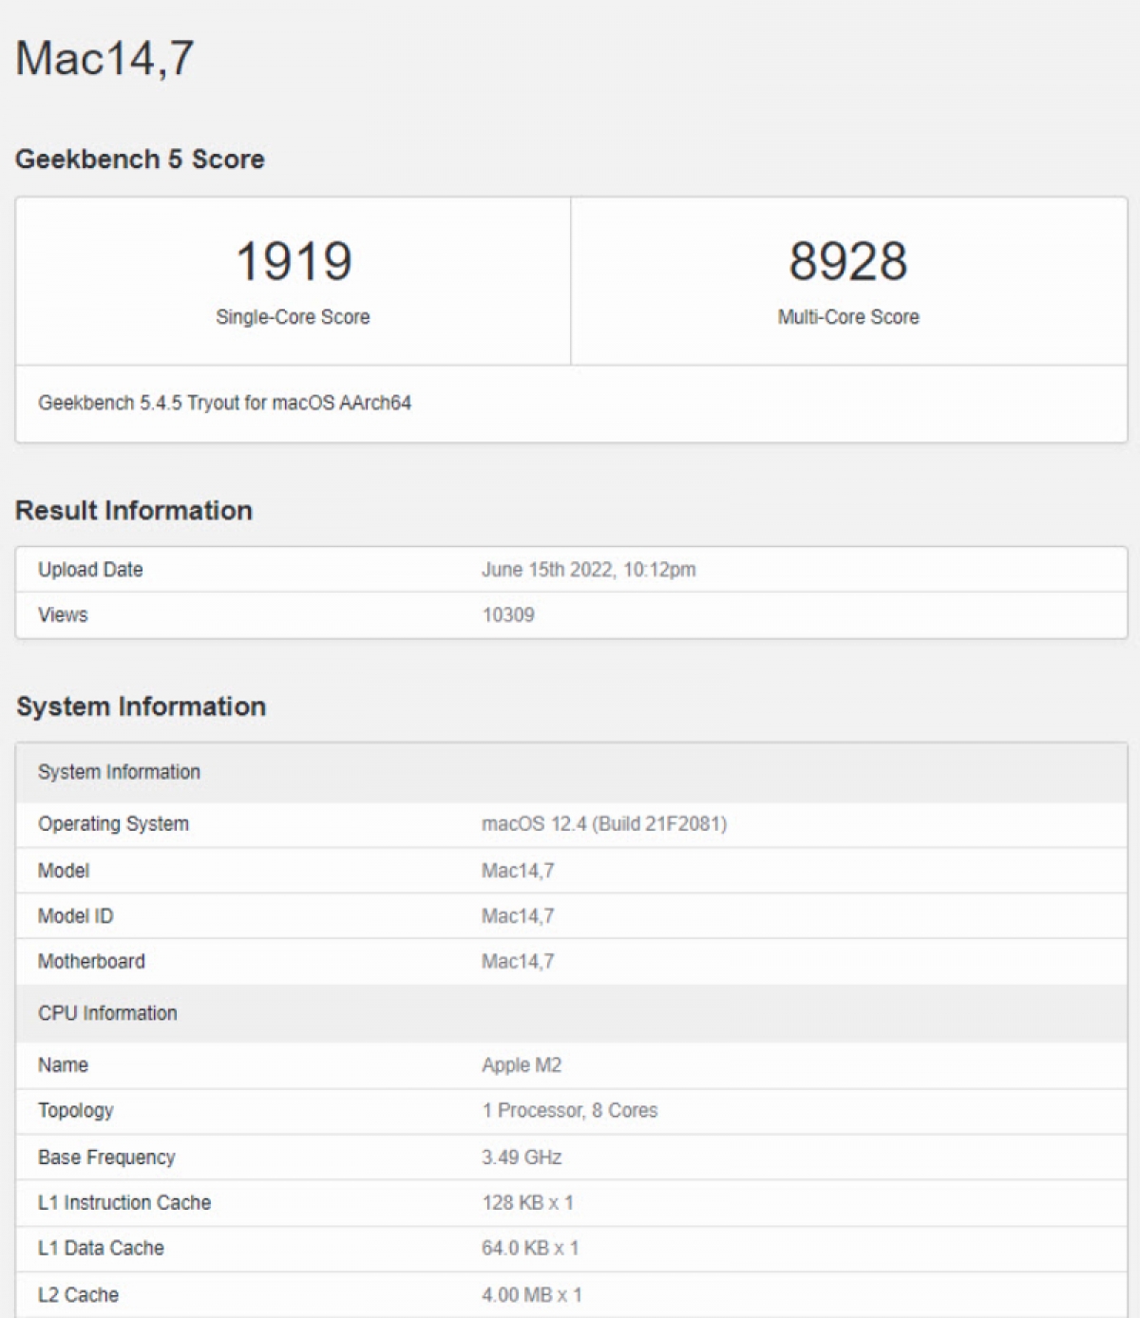Image resolution: width=1140 pixels, height=1318 pixels.
Task: Click the CPU Information header row
Action: tap(571, 1013)
